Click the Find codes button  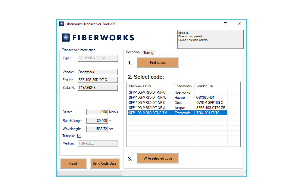pyautogui.click(x=158, y=63)
